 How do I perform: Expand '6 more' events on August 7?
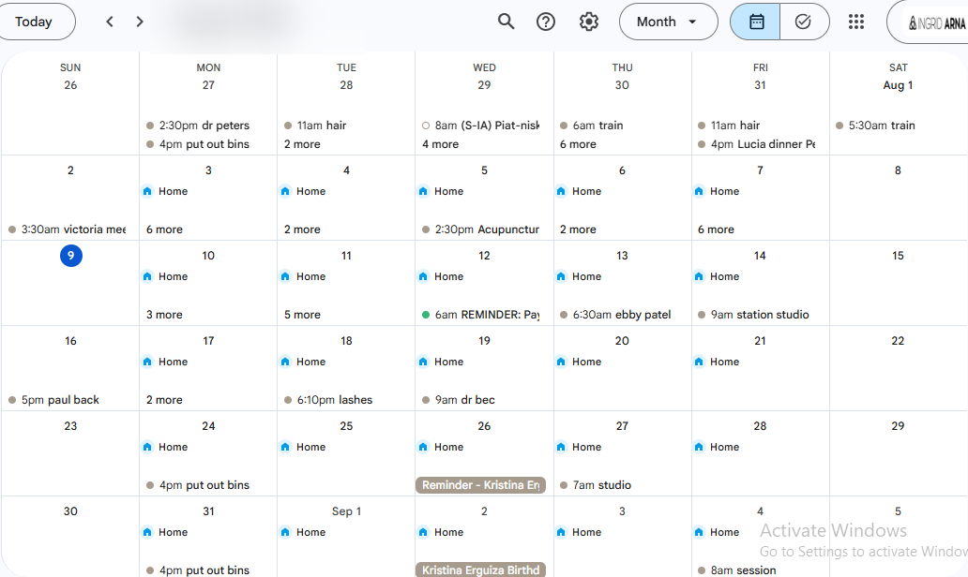click(x=716, y=229)
